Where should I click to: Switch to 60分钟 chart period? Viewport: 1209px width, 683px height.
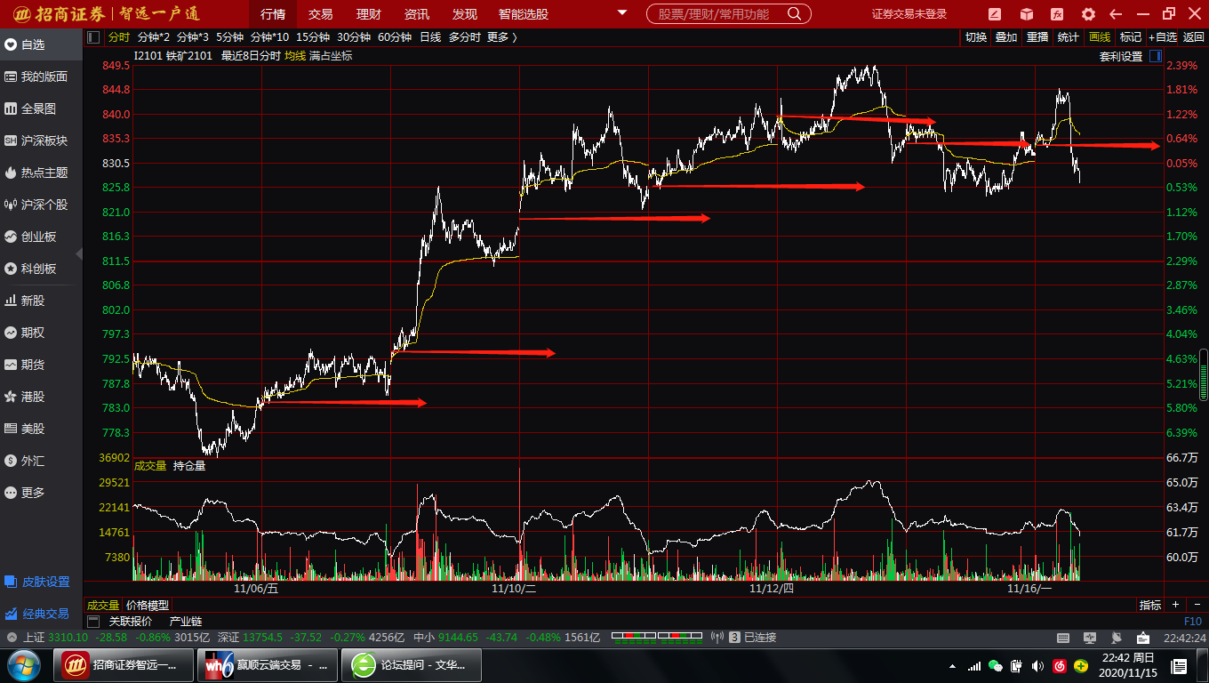pyautogui.click(x=395, y=36)
